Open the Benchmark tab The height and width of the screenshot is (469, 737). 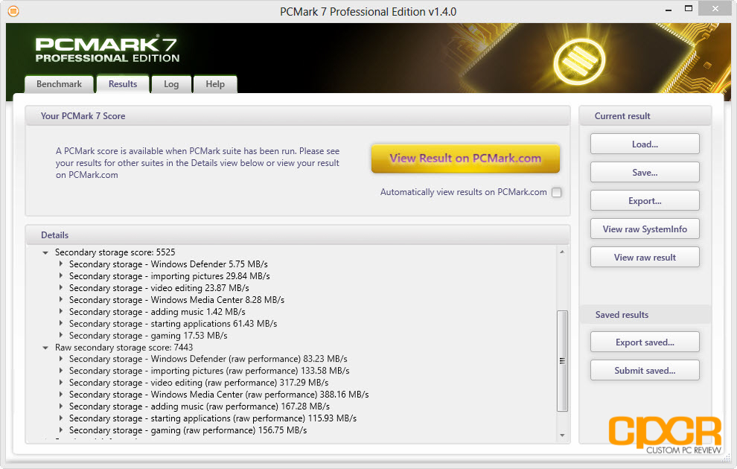click(60, 84)
